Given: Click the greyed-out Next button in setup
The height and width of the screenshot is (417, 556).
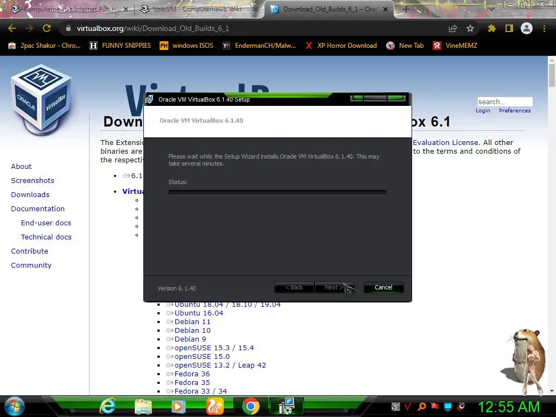Looking at the screenshot, I should [334, 287].
